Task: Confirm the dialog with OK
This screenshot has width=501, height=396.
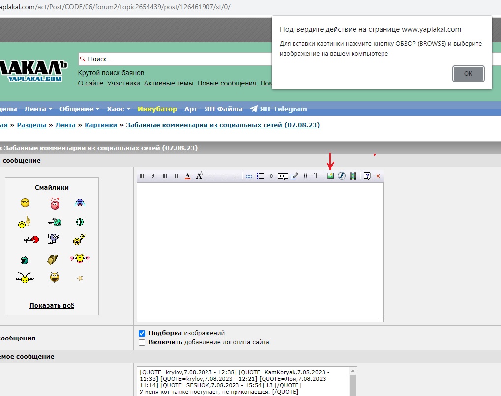Action: click(468, 74)
